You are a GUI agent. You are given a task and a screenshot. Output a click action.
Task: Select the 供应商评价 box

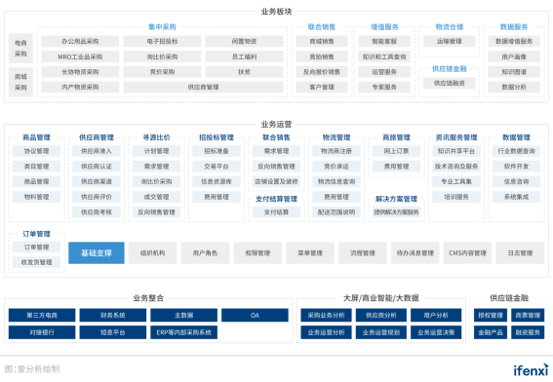pos(97,197)
